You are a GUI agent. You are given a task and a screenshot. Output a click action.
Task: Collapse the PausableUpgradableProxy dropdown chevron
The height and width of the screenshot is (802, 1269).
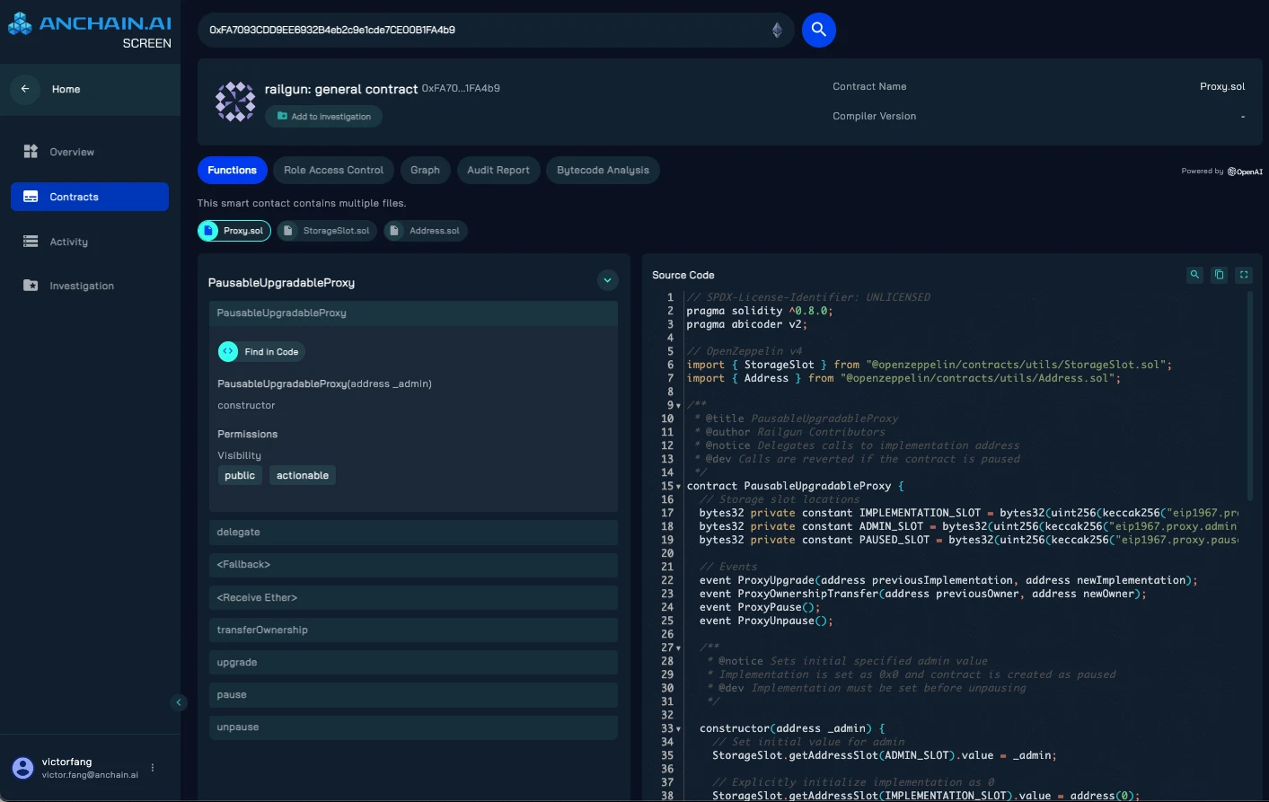click(x=607, y=281)
